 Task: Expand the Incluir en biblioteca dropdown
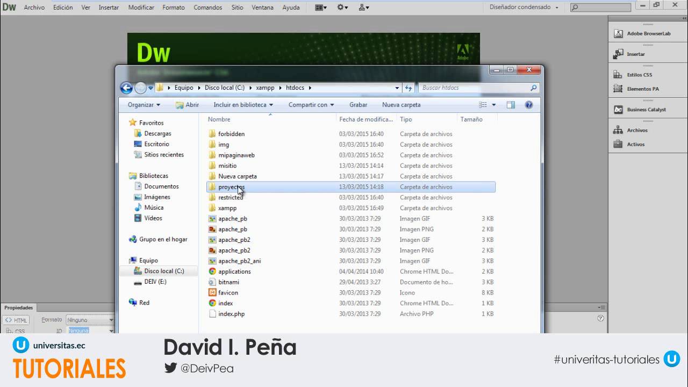pyautogui.click(x=243, y=105)
